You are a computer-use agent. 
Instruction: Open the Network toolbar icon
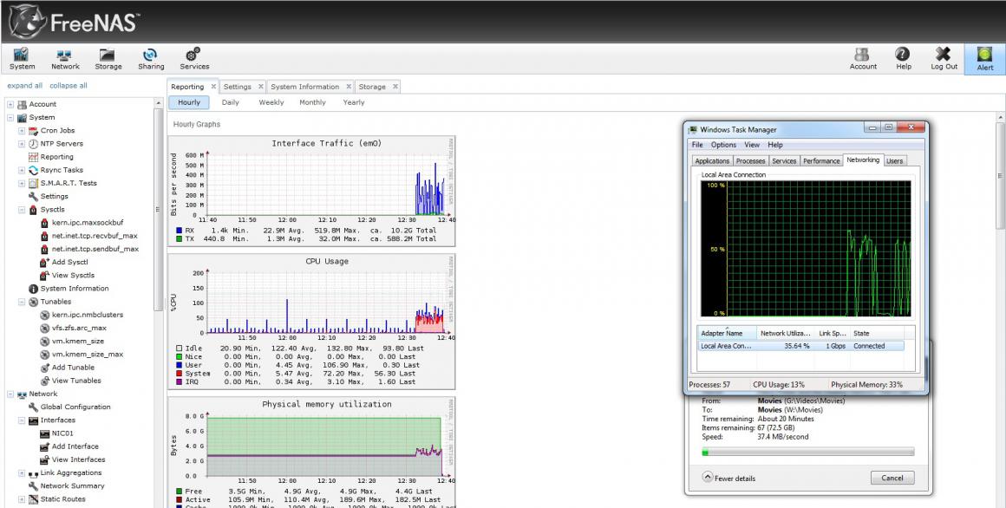pyautogui.click(x=65, y=59)
